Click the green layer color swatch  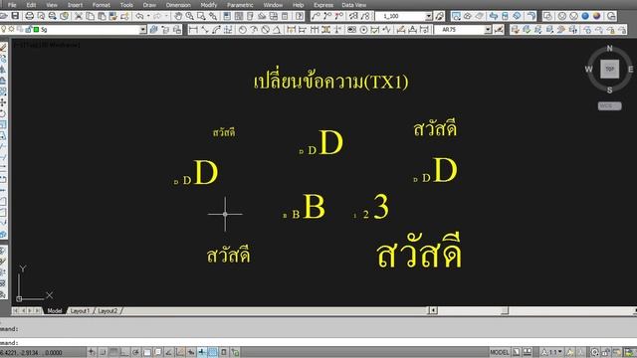[36, 30]
